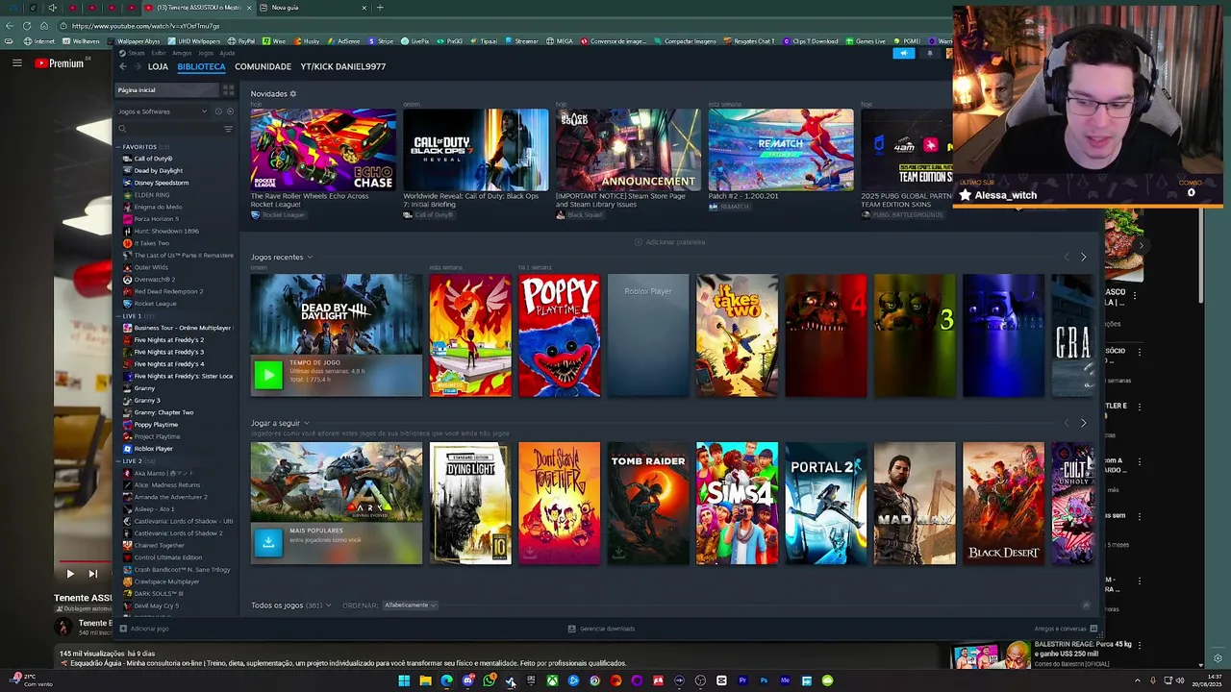Select Página inicial button

point(166,90)
